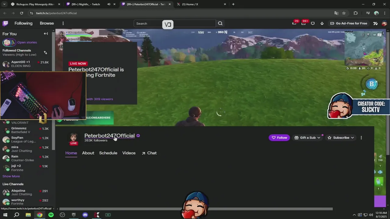Open SoyPan League of Legends channel
The width and height of the screenshot is (390, 219).
coord(26,140)
